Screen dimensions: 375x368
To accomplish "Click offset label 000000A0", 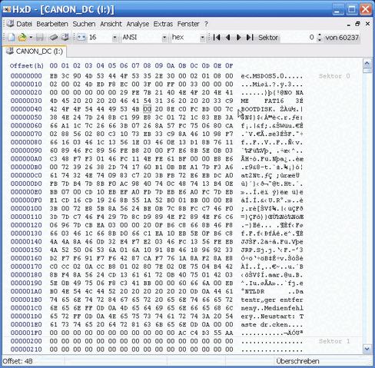I will click(26, 159).
